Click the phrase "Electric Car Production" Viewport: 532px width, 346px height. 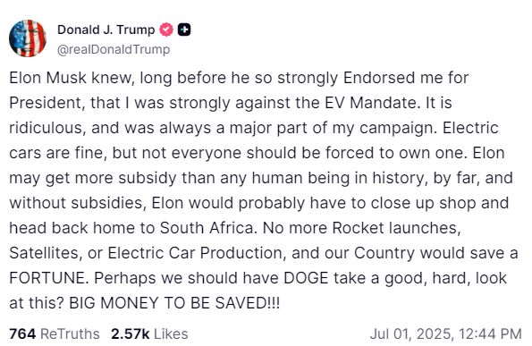pyautogui.click(x=195, y=253)
